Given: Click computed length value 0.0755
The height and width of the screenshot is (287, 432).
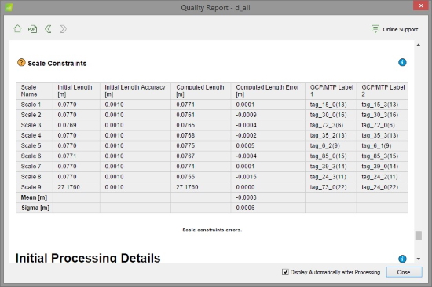Looking at the screenshot, I should (185, 177).
